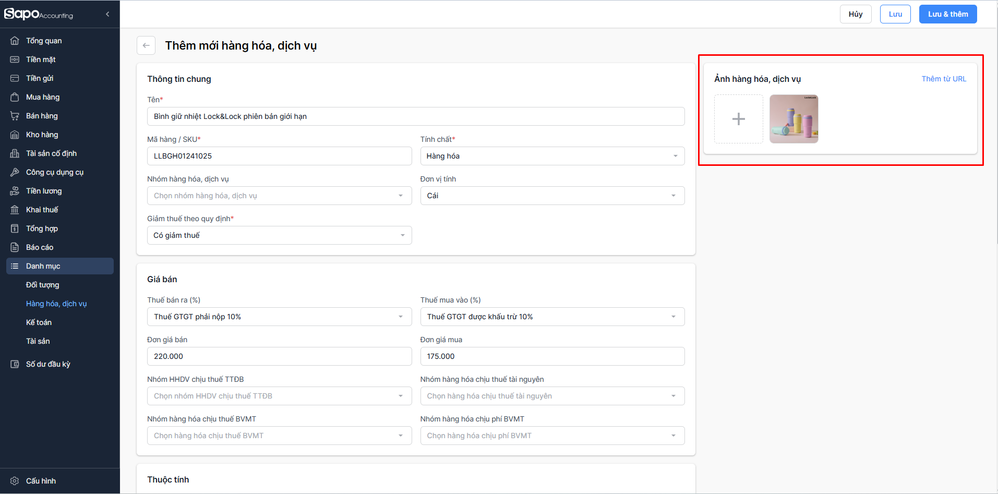998x494 pixels.
Task: Open the Tính chất dropdown
Action: click(552, 156)
